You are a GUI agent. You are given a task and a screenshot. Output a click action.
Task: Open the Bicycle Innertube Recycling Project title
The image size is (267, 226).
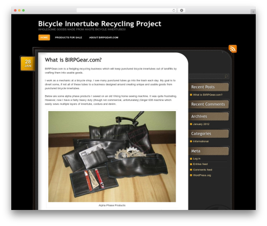[x=100, y=24]
